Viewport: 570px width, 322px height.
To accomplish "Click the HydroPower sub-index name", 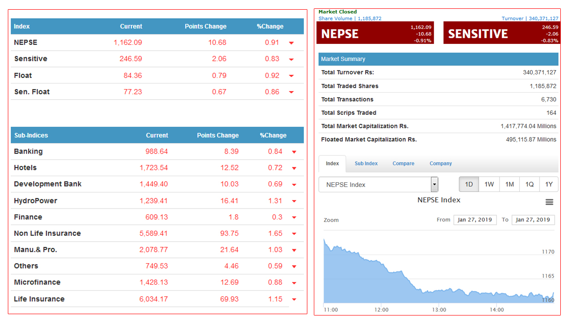I will click(35, 201).
